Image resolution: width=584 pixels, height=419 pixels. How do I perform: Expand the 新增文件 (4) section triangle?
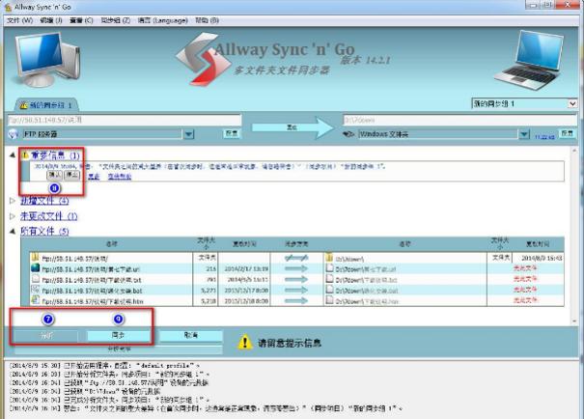click(x=13, y=201)
